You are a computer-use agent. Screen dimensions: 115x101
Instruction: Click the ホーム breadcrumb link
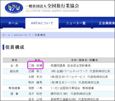point(6,35)
